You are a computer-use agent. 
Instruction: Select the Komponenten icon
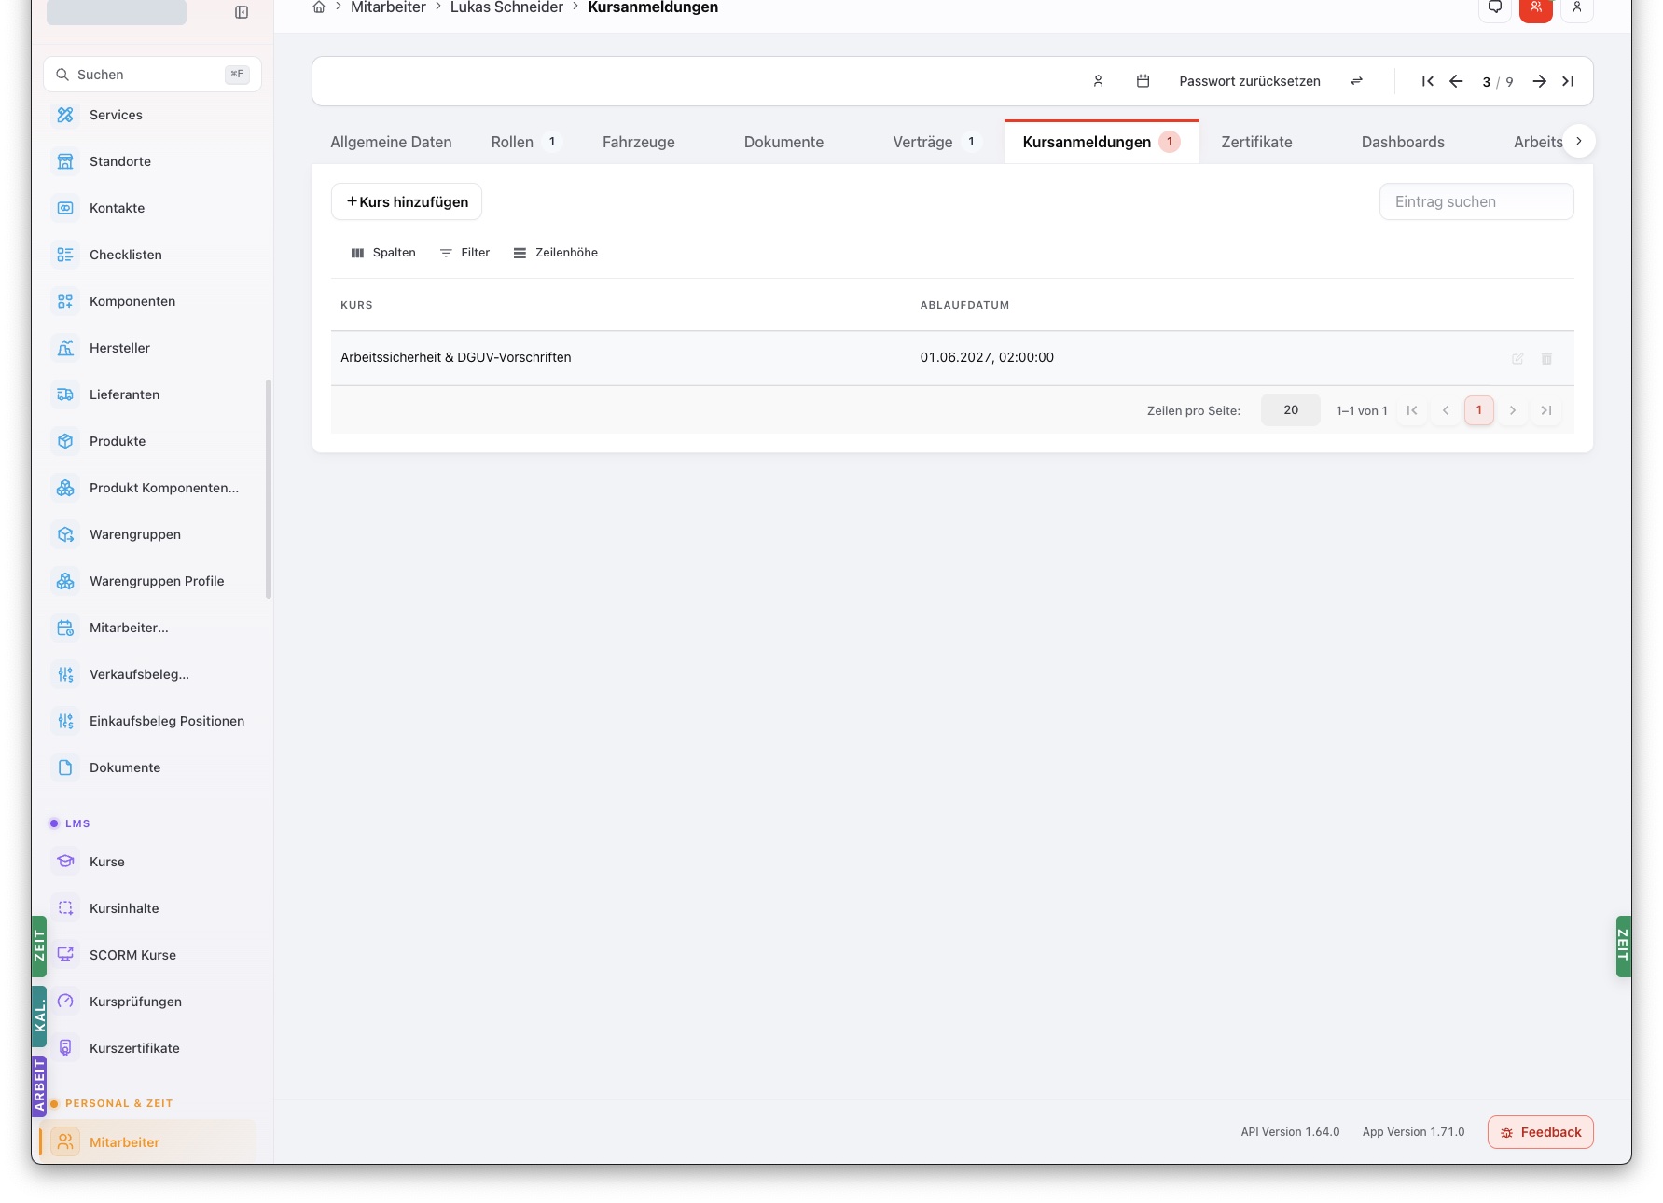click(65, 301)
